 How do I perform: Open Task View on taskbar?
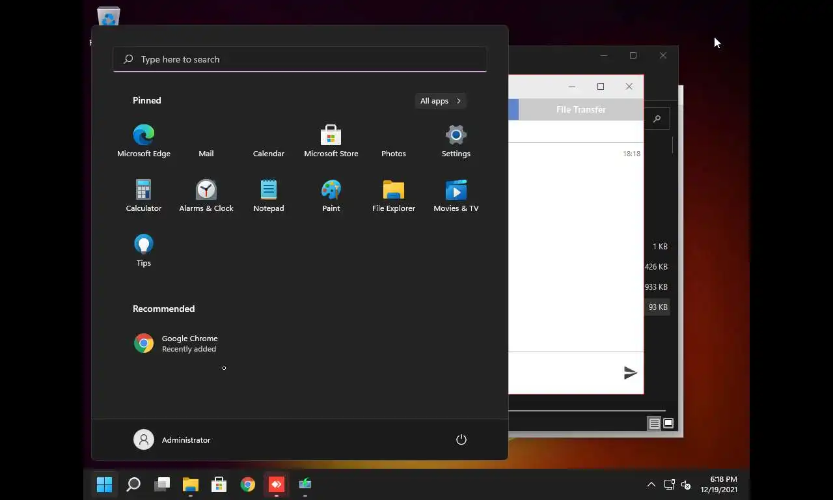(x=162, y=484)
